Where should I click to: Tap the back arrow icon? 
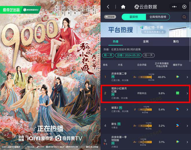pos(108,7)
